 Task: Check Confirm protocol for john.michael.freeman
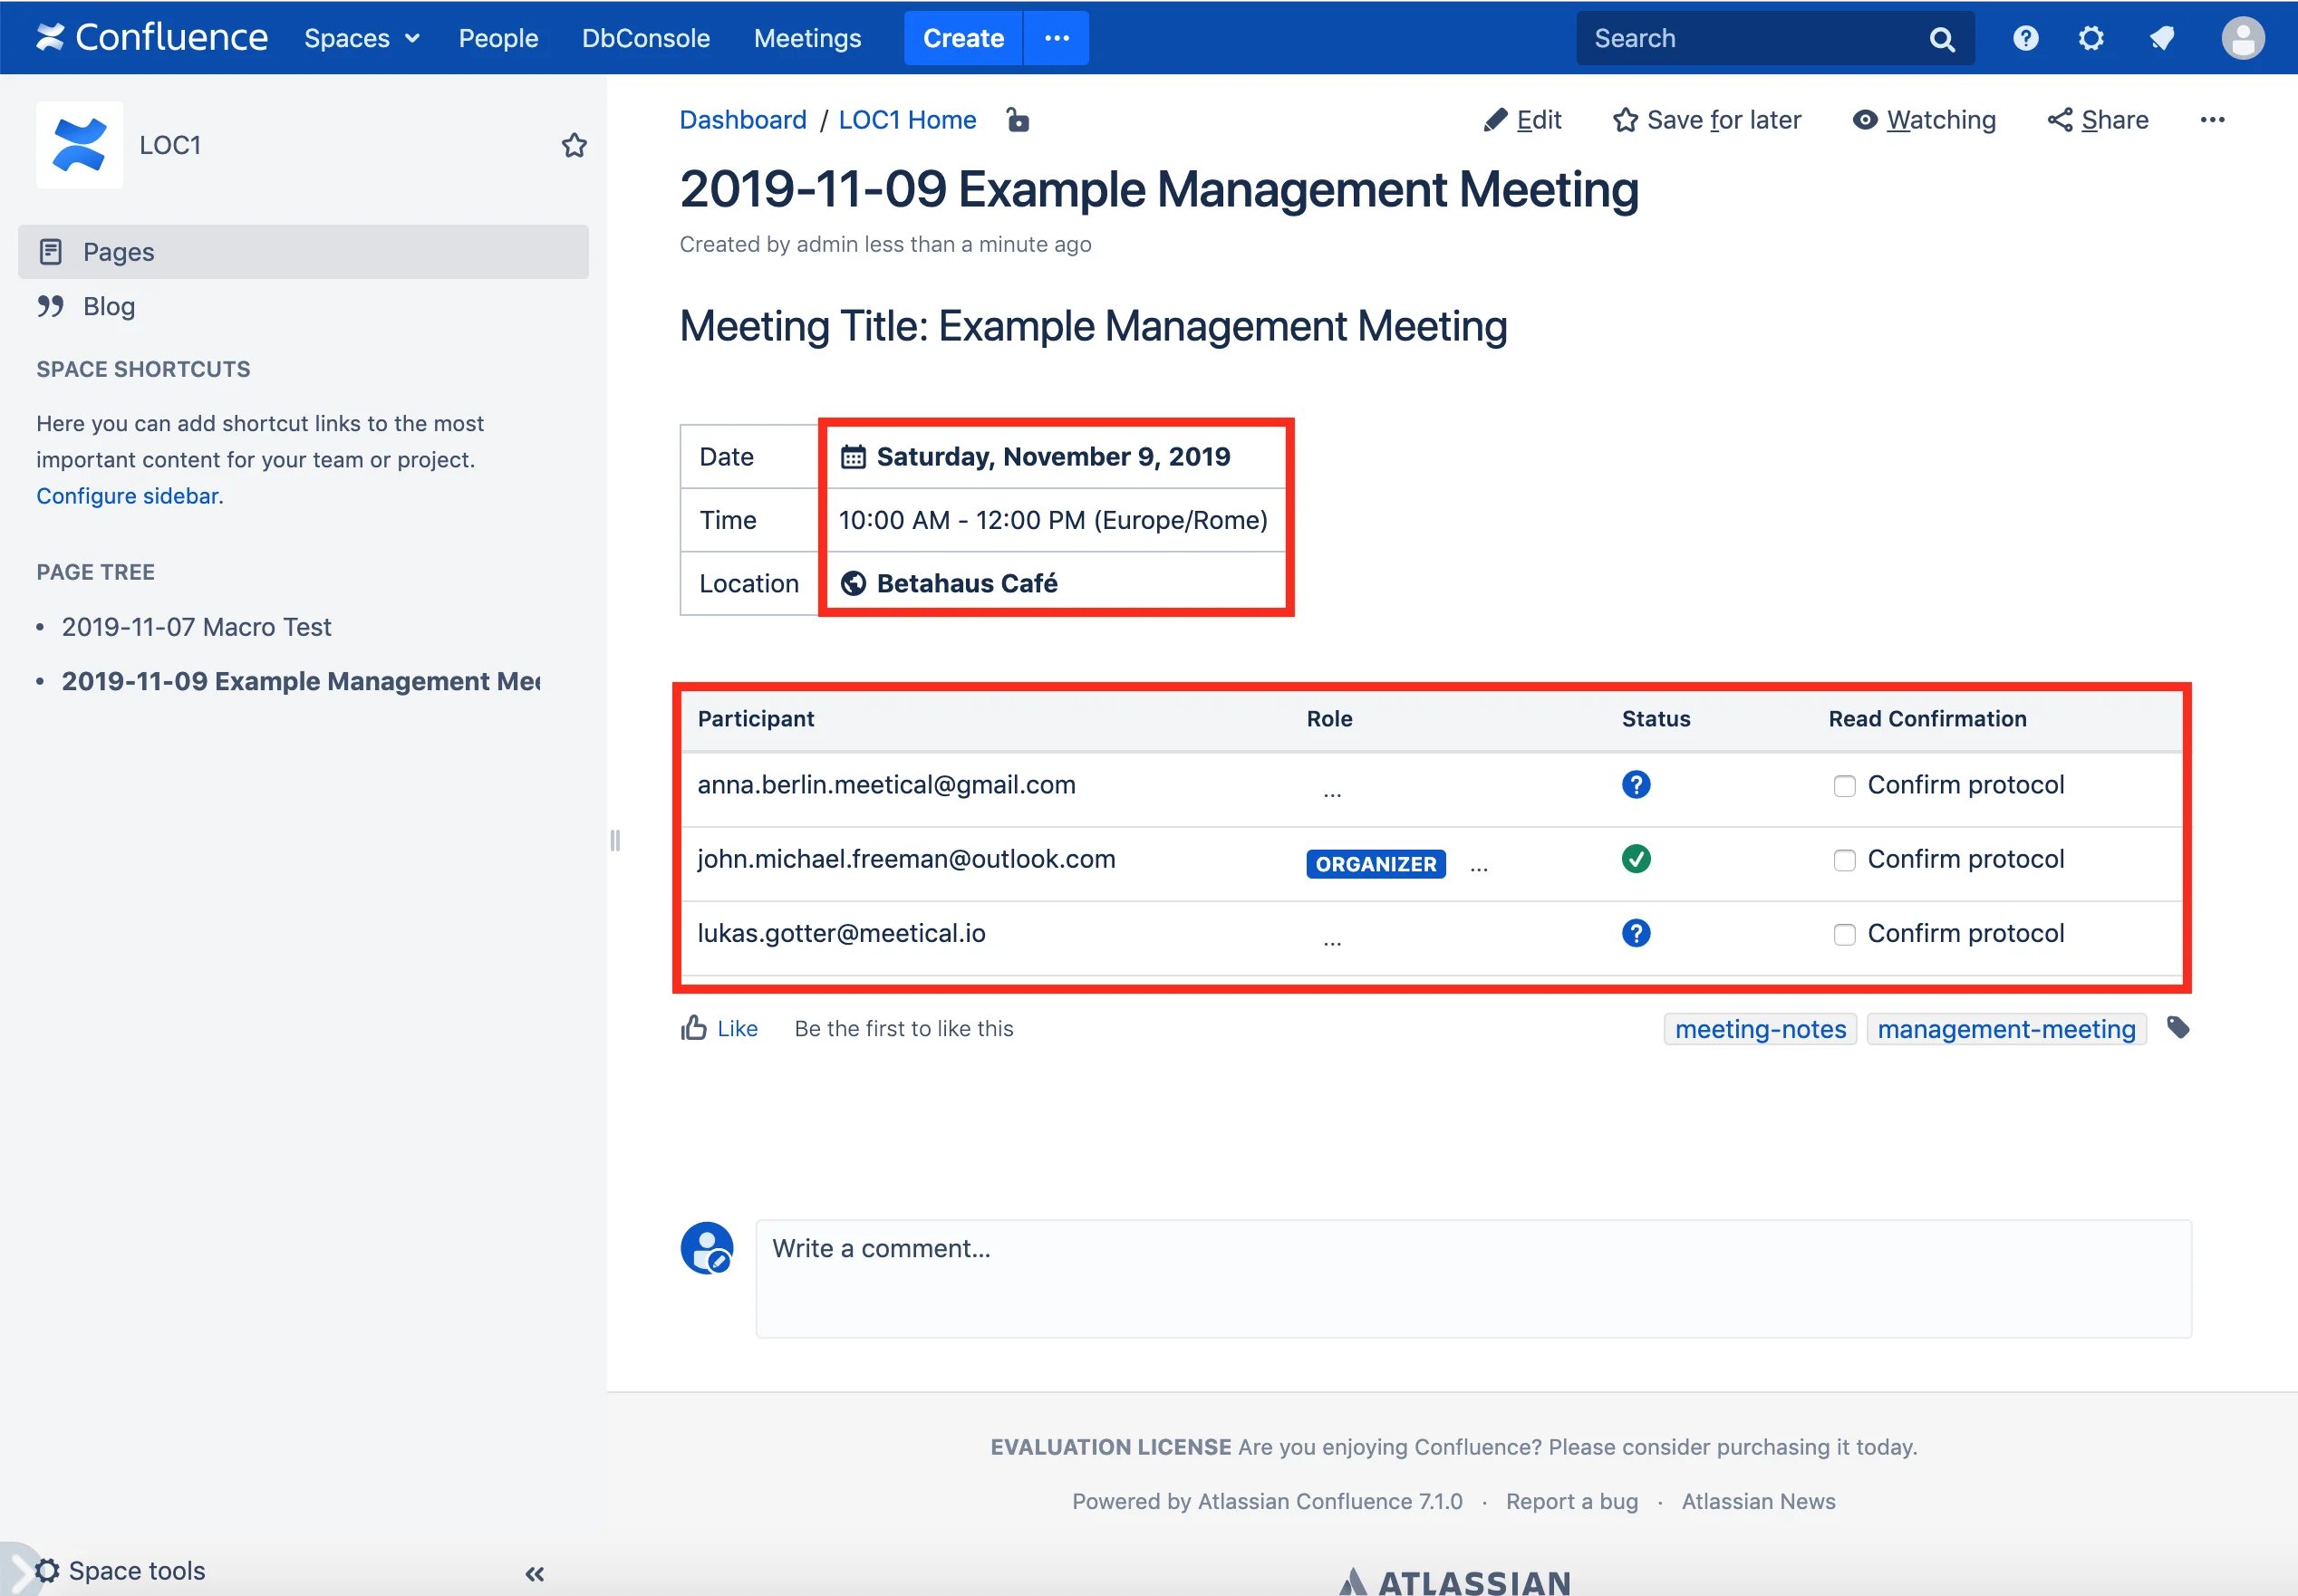[1844, 860]
